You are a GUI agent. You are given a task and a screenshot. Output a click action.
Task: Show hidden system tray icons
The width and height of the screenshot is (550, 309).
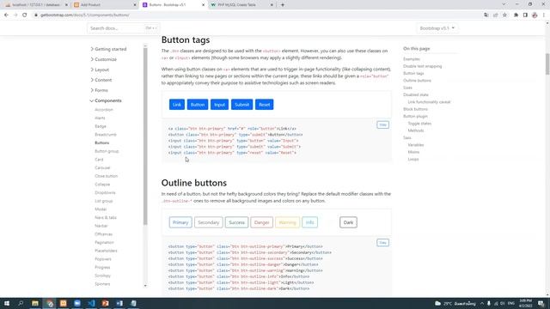pyautogui.click(x=482, y=303)
